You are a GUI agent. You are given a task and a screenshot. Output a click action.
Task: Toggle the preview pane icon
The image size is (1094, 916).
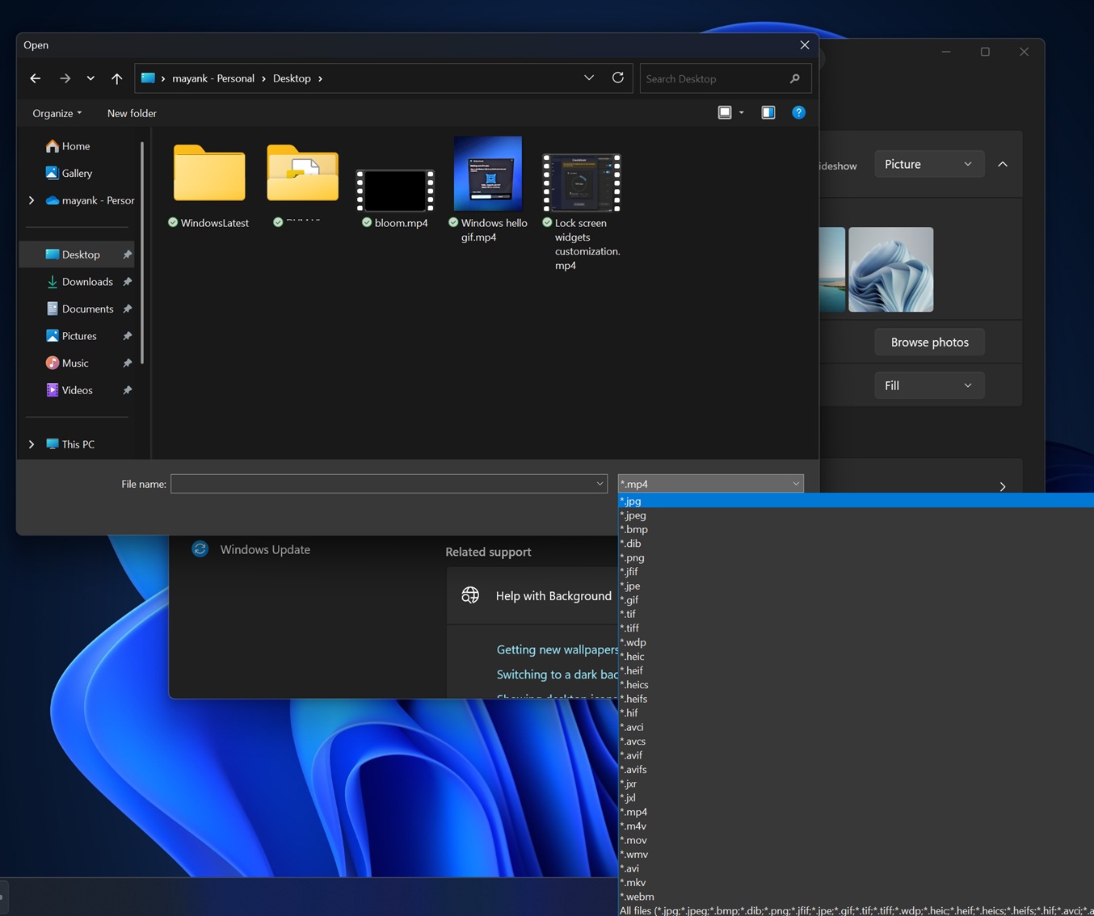click(x=768, y=112)
